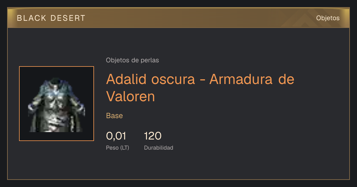The image size is (357, 187).
Task: Click the 'Durabilidad' label
Action: pos(159,148)
